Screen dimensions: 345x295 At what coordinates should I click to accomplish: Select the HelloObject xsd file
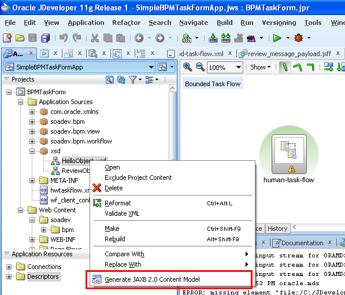[84, 161]
